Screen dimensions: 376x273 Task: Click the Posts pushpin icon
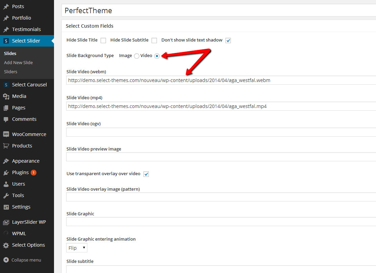(x=6, y=6)
